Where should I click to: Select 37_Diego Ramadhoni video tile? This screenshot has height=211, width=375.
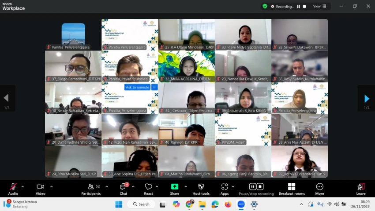(x=73, y=66)
